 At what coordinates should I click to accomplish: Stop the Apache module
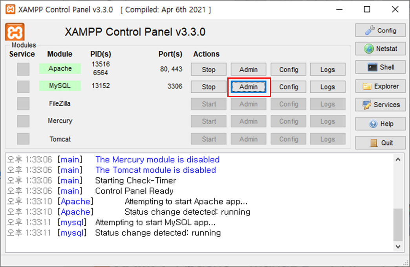[x=209, y=69]
